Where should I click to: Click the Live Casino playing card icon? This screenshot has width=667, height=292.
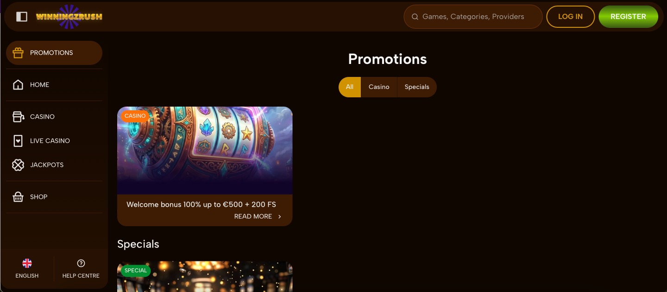[x=18, y=141]
